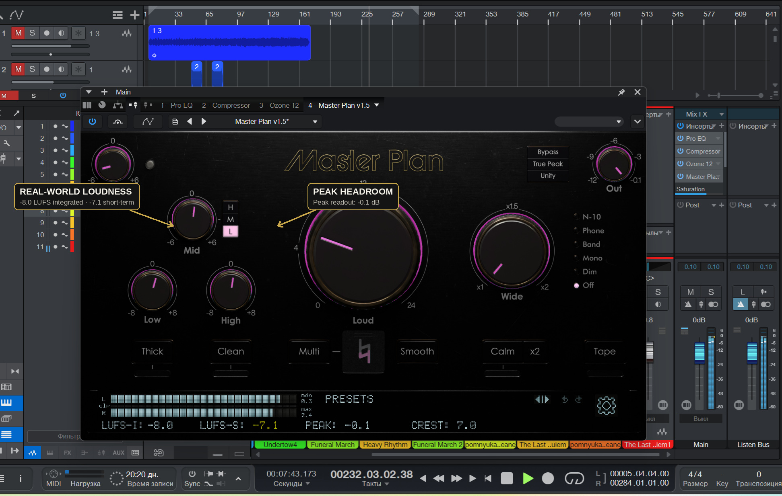Mute track 1 in arrangement
The image size is (782, 496).
(18, 33)
